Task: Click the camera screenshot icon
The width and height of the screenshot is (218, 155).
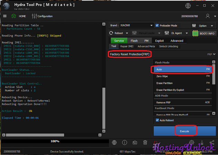Action: coord(135,143)
